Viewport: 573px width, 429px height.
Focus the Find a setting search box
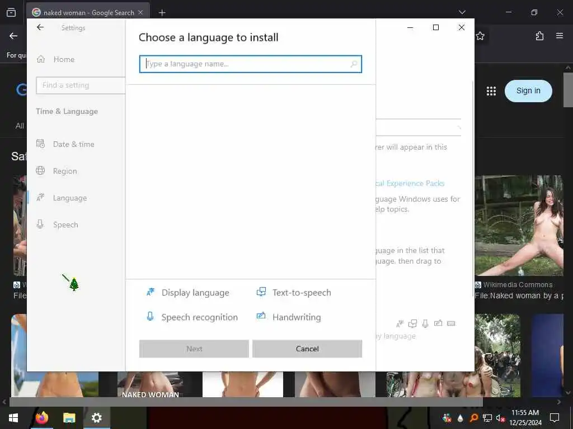pyautogui.click(x=81, y=85)
